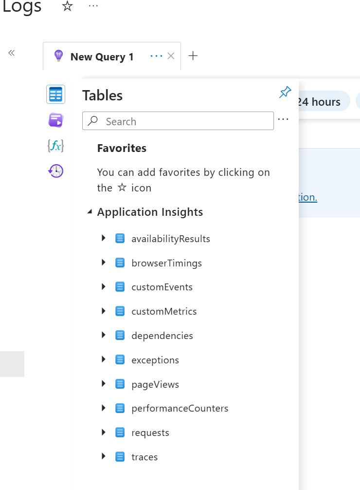The image size is (360, 490).
Task: Open the Functions fx sidebar icon
Action: [55, 145]
